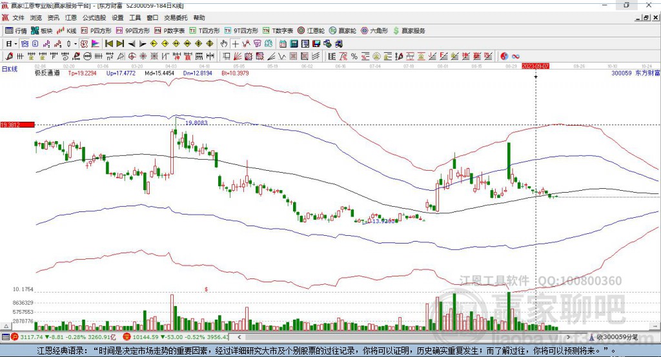Open the 行情 quotes view

click(x=15, y=31)
